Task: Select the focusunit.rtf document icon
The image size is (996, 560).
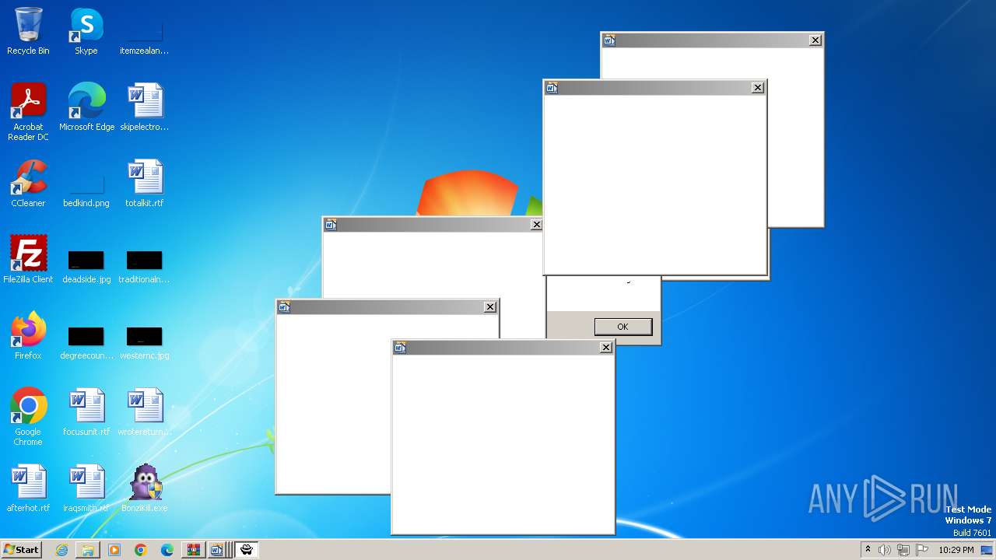Action: (86, 412)
